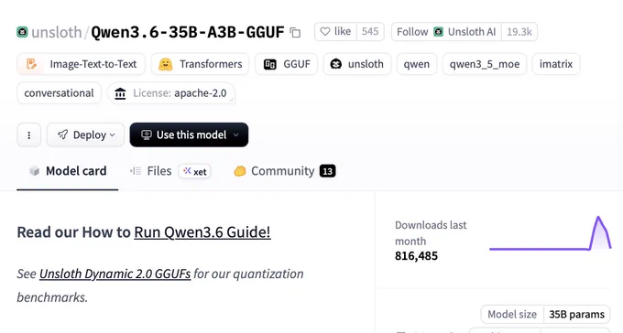Click the Deploy rocket icon

click(63, 134)
